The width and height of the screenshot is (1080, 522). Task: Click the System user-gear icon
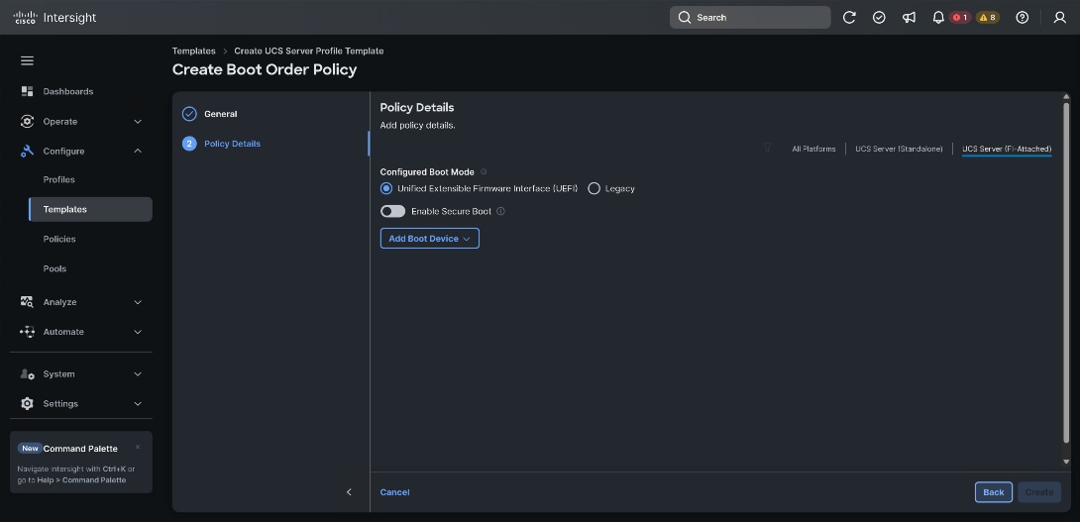[x=27, y=374]
